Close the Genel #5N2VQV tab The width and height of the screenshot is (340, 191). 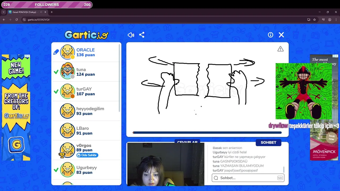tap(45, 12)
